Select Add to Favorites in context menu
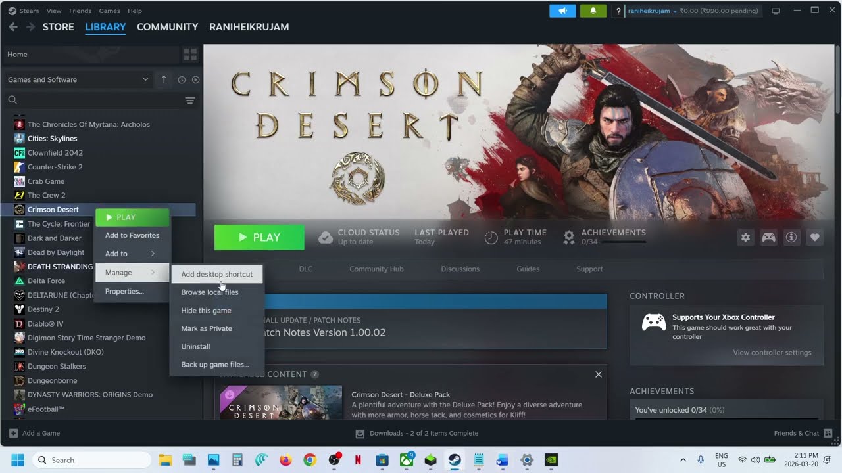Image resolution: width=842 pixels, height=473 pixels. click(x=132, y=235)
